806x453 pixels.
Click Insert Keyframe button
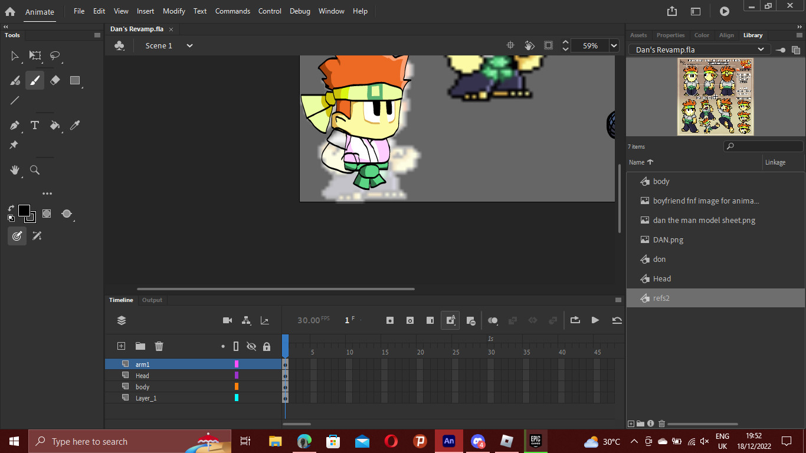[390, 320]
